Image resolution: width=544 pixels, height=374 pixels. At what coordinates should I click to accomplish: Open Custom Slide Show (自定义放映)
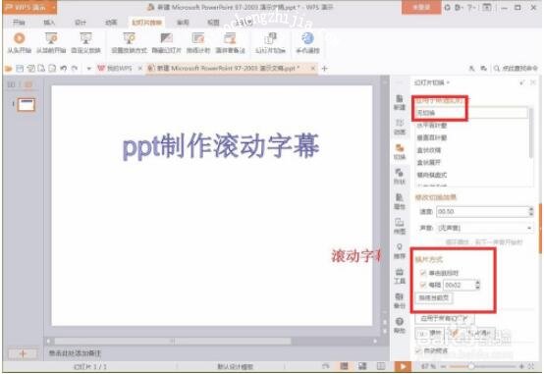(85, 42)
